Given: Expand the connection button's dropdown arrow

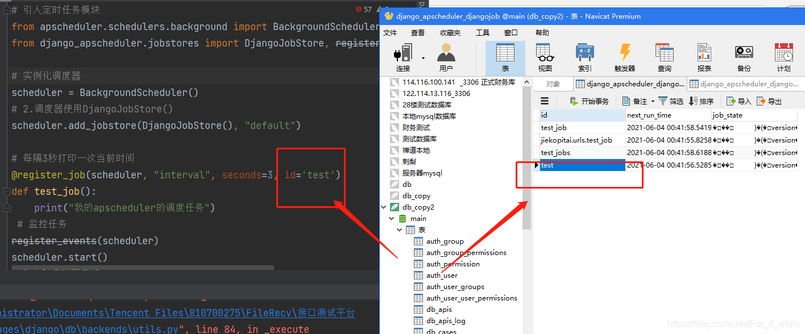Looking at the screenshot, I should (x=423, y=58).
